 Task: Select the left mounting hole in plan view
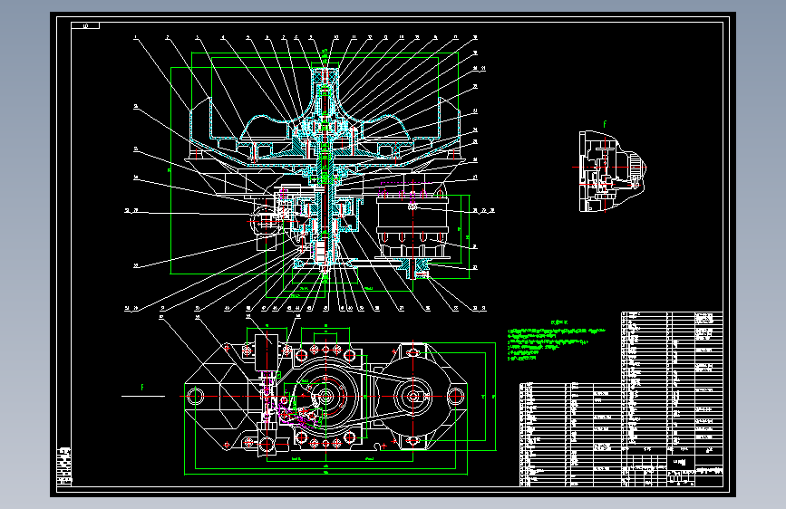(x=195, y=397)
